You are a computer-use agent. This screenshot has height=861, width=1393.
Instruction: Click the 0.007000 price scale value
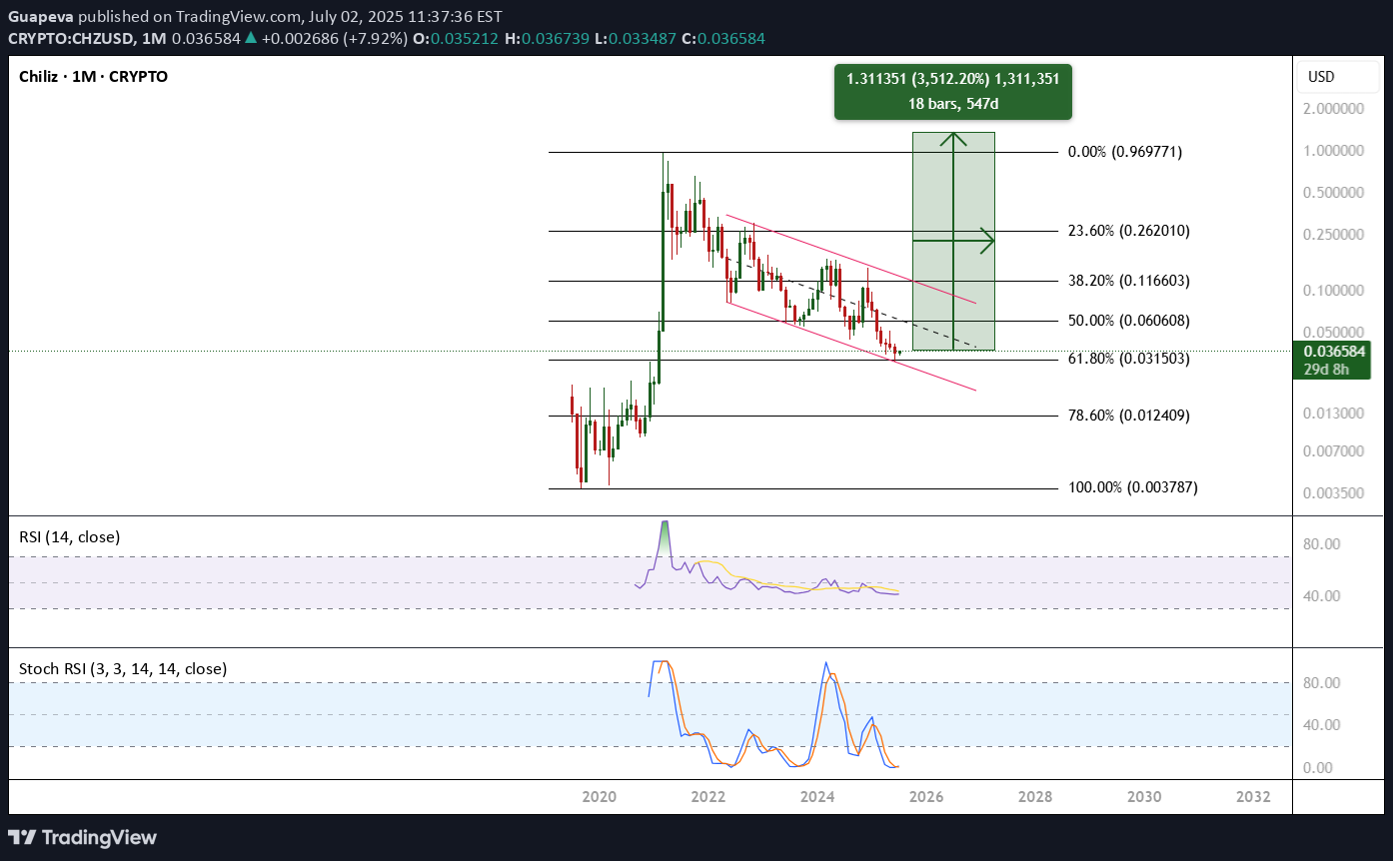tap(1335, 450)
